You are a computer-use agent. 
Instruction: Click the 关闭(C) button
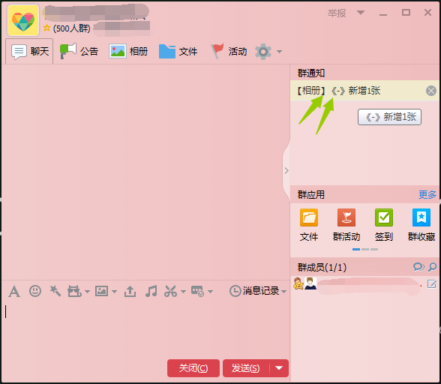[x=193, y=368]
